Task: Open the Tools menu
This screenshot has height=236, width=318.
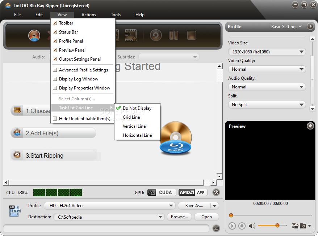Action: coord(116,15)
